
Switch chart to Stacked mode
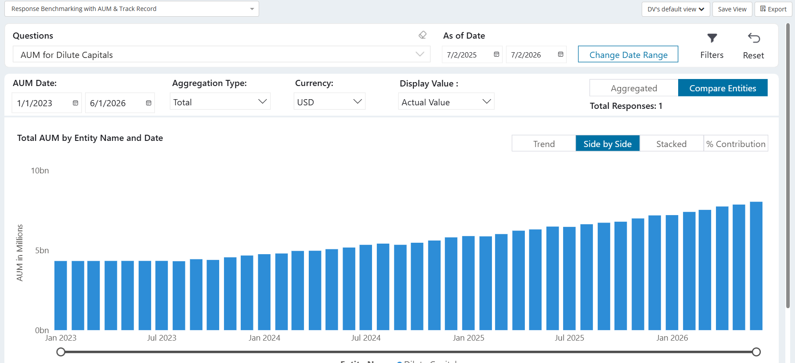(671, 144)
